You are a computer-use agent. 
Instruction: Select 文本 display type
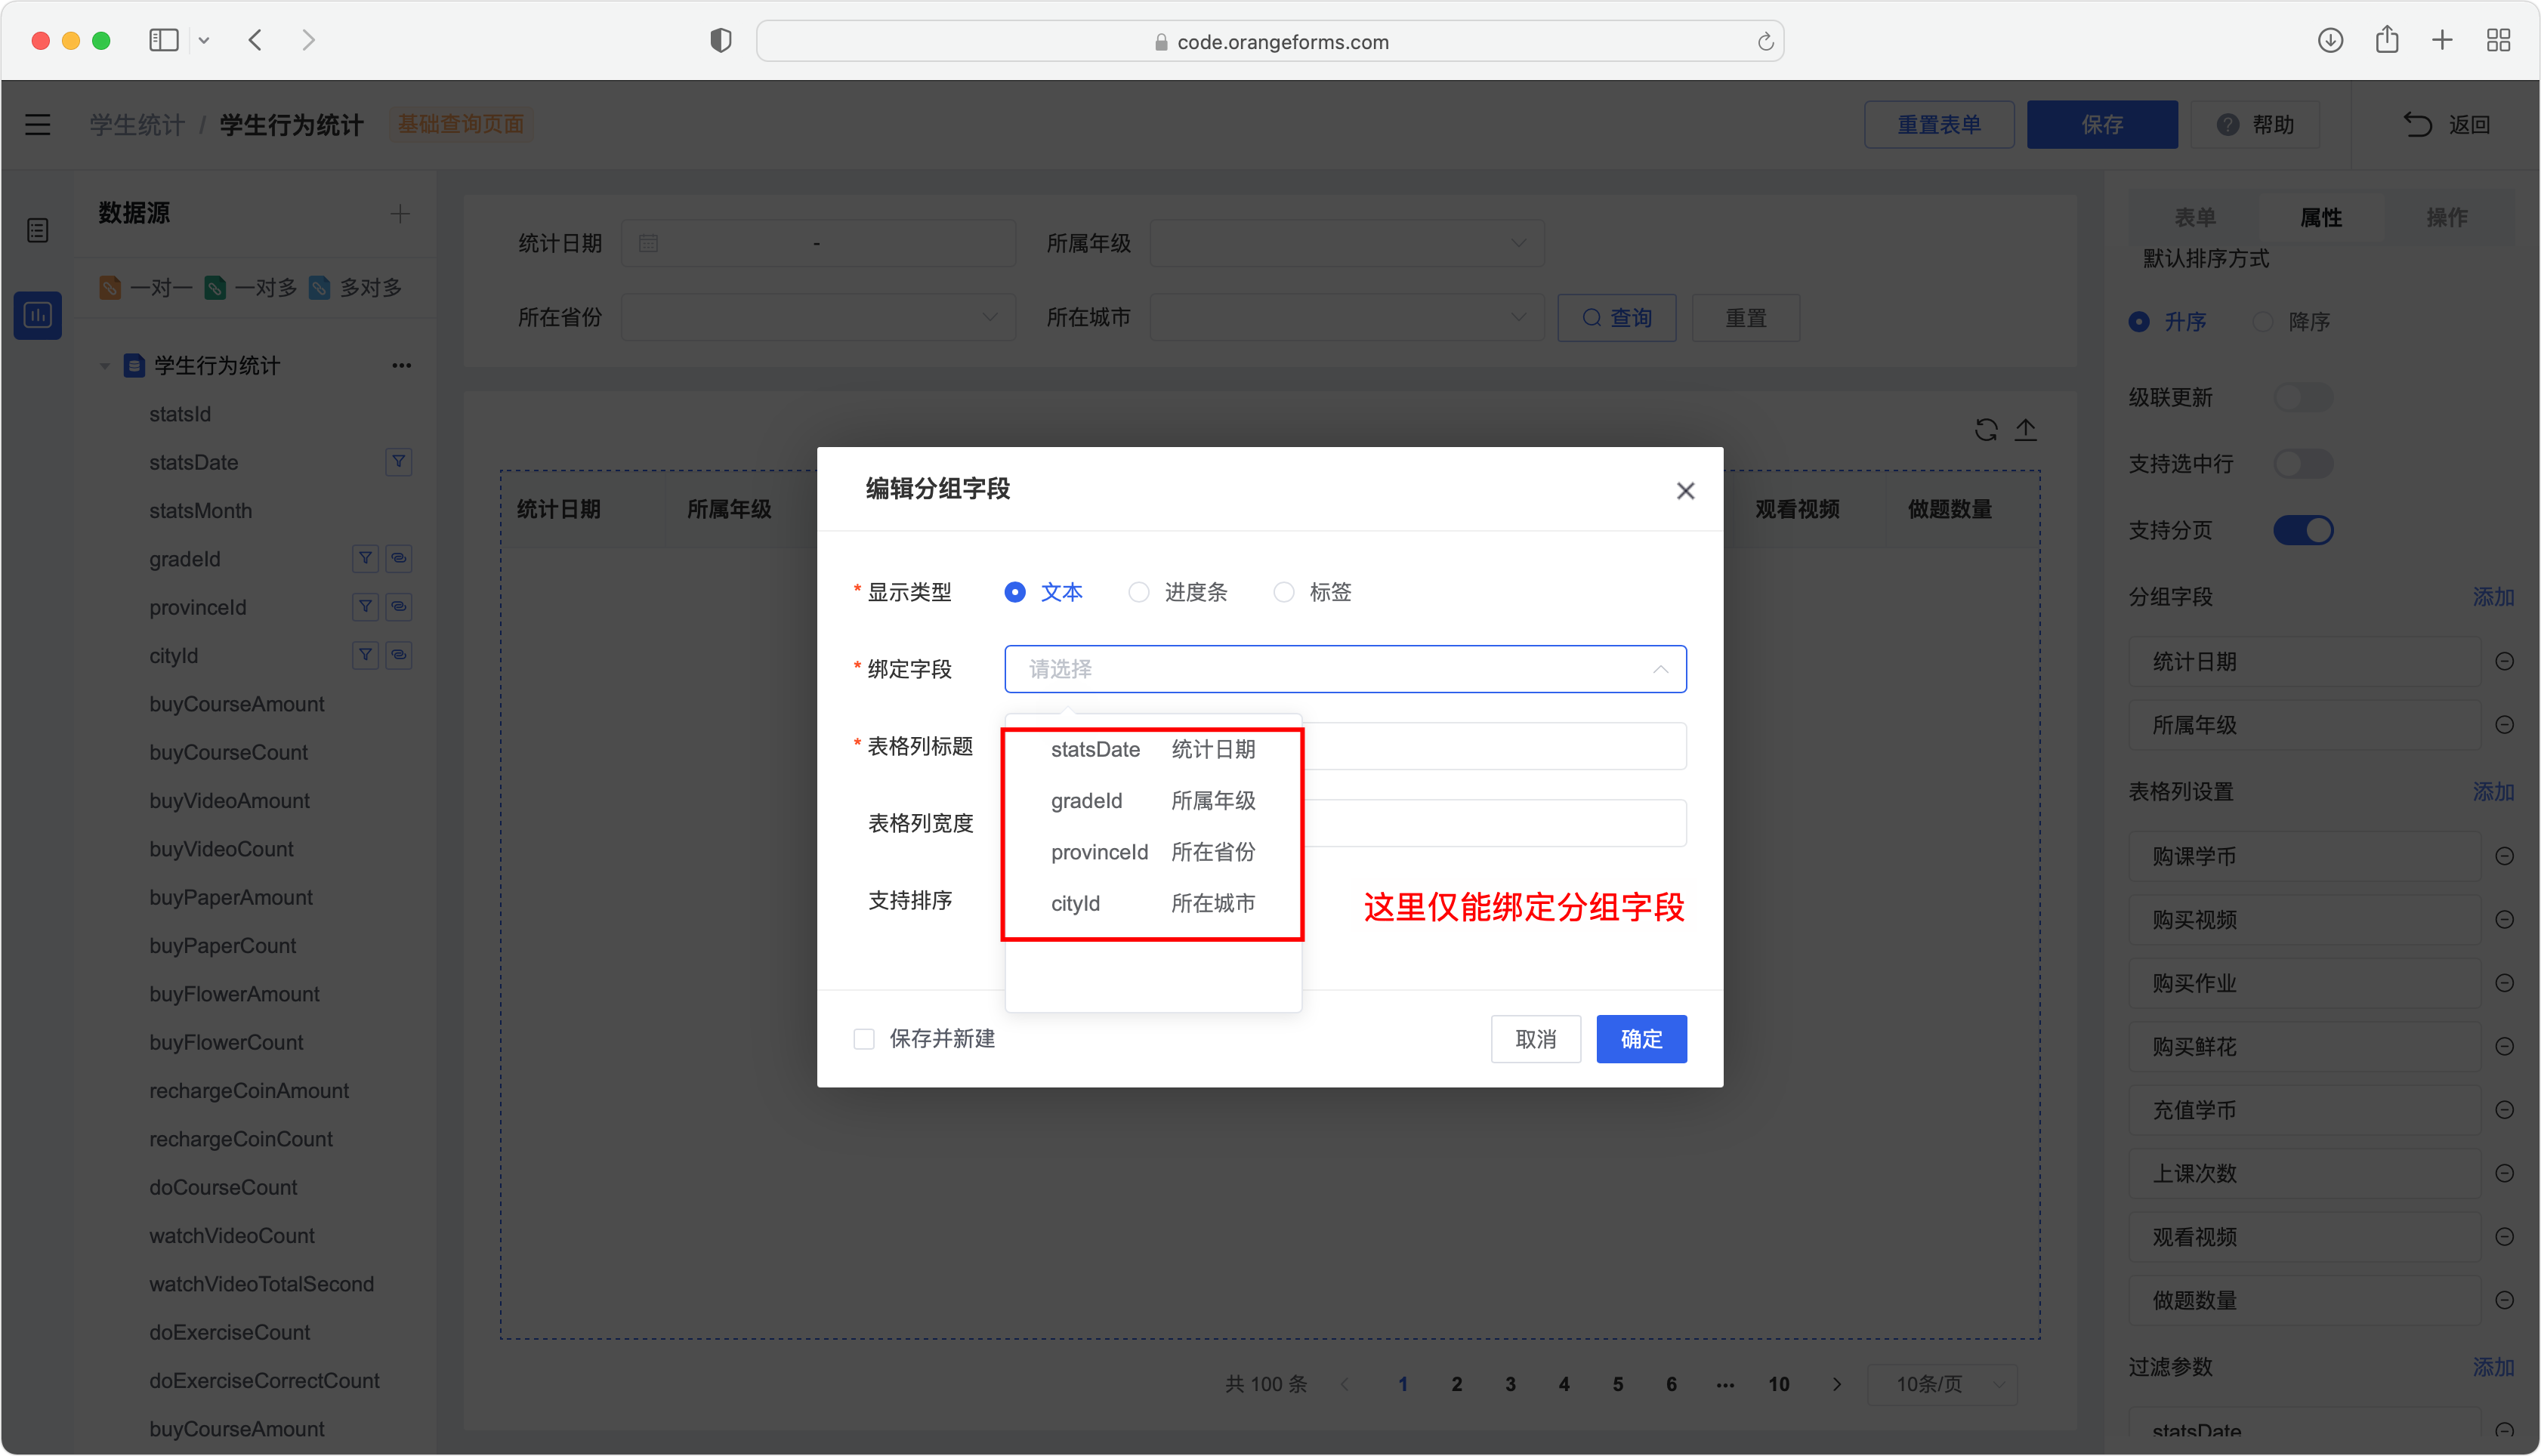pos(1043,593)
